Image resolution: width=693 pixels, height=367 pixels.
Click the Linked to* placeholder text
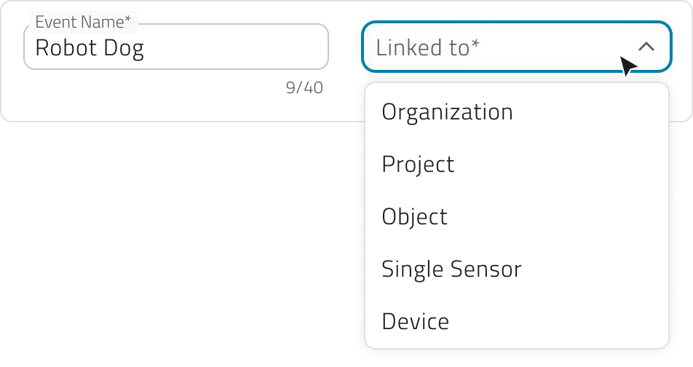point(427,48)
